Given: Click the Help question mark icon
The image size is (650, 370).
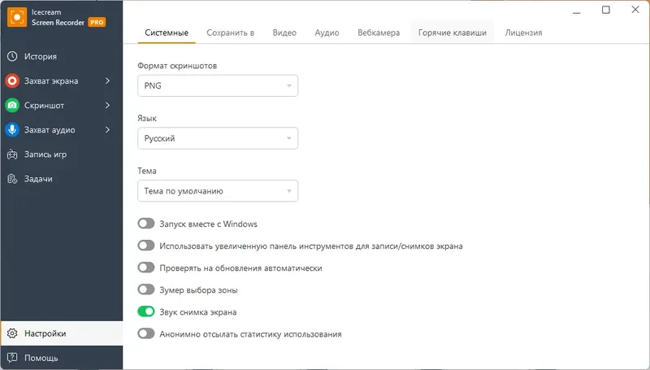Looking at the screenshot, I should (x=12, y=358).
